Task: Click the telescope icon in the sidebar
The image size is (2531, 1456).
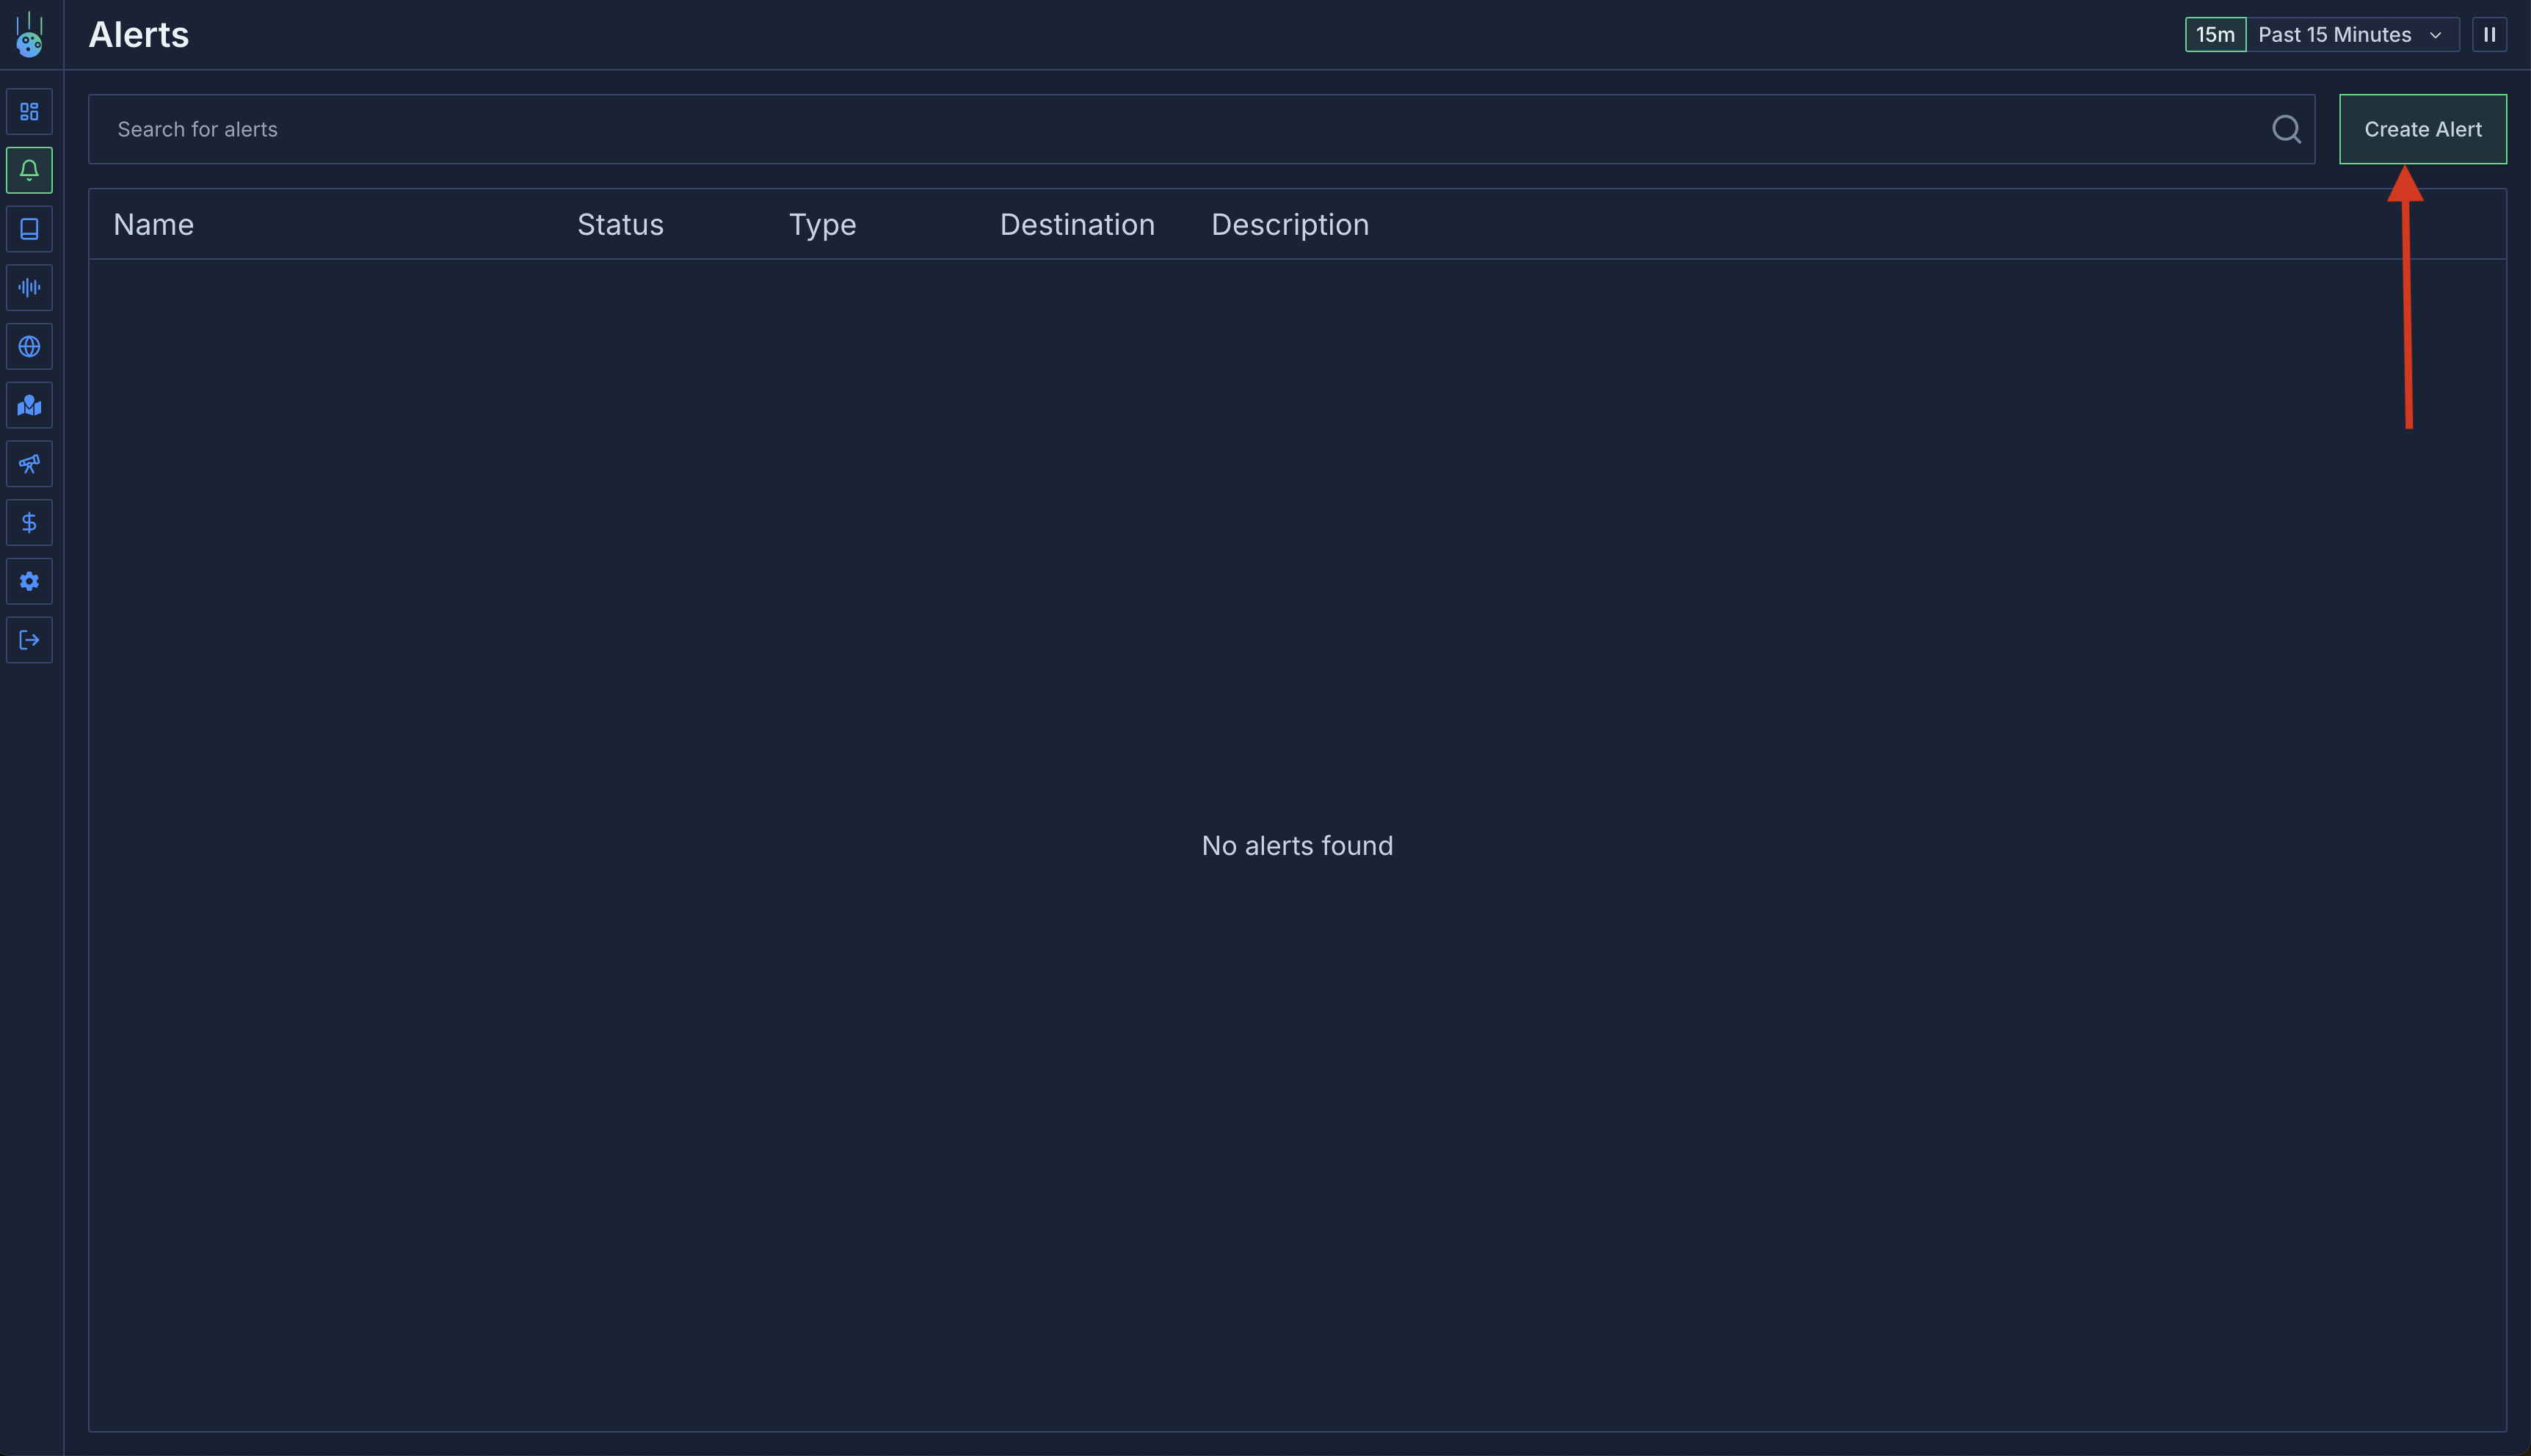Action: click(x=29, y=464)
